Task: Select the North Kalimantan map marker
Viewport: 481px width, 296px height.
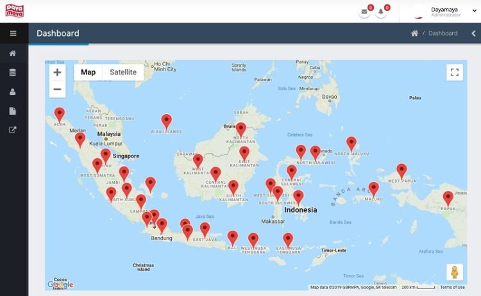Action: [240, 131]
